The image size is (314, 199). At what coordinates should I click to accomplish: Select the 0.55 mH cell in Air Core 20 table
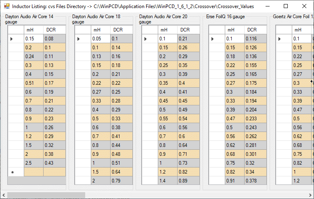pos(167,119)
